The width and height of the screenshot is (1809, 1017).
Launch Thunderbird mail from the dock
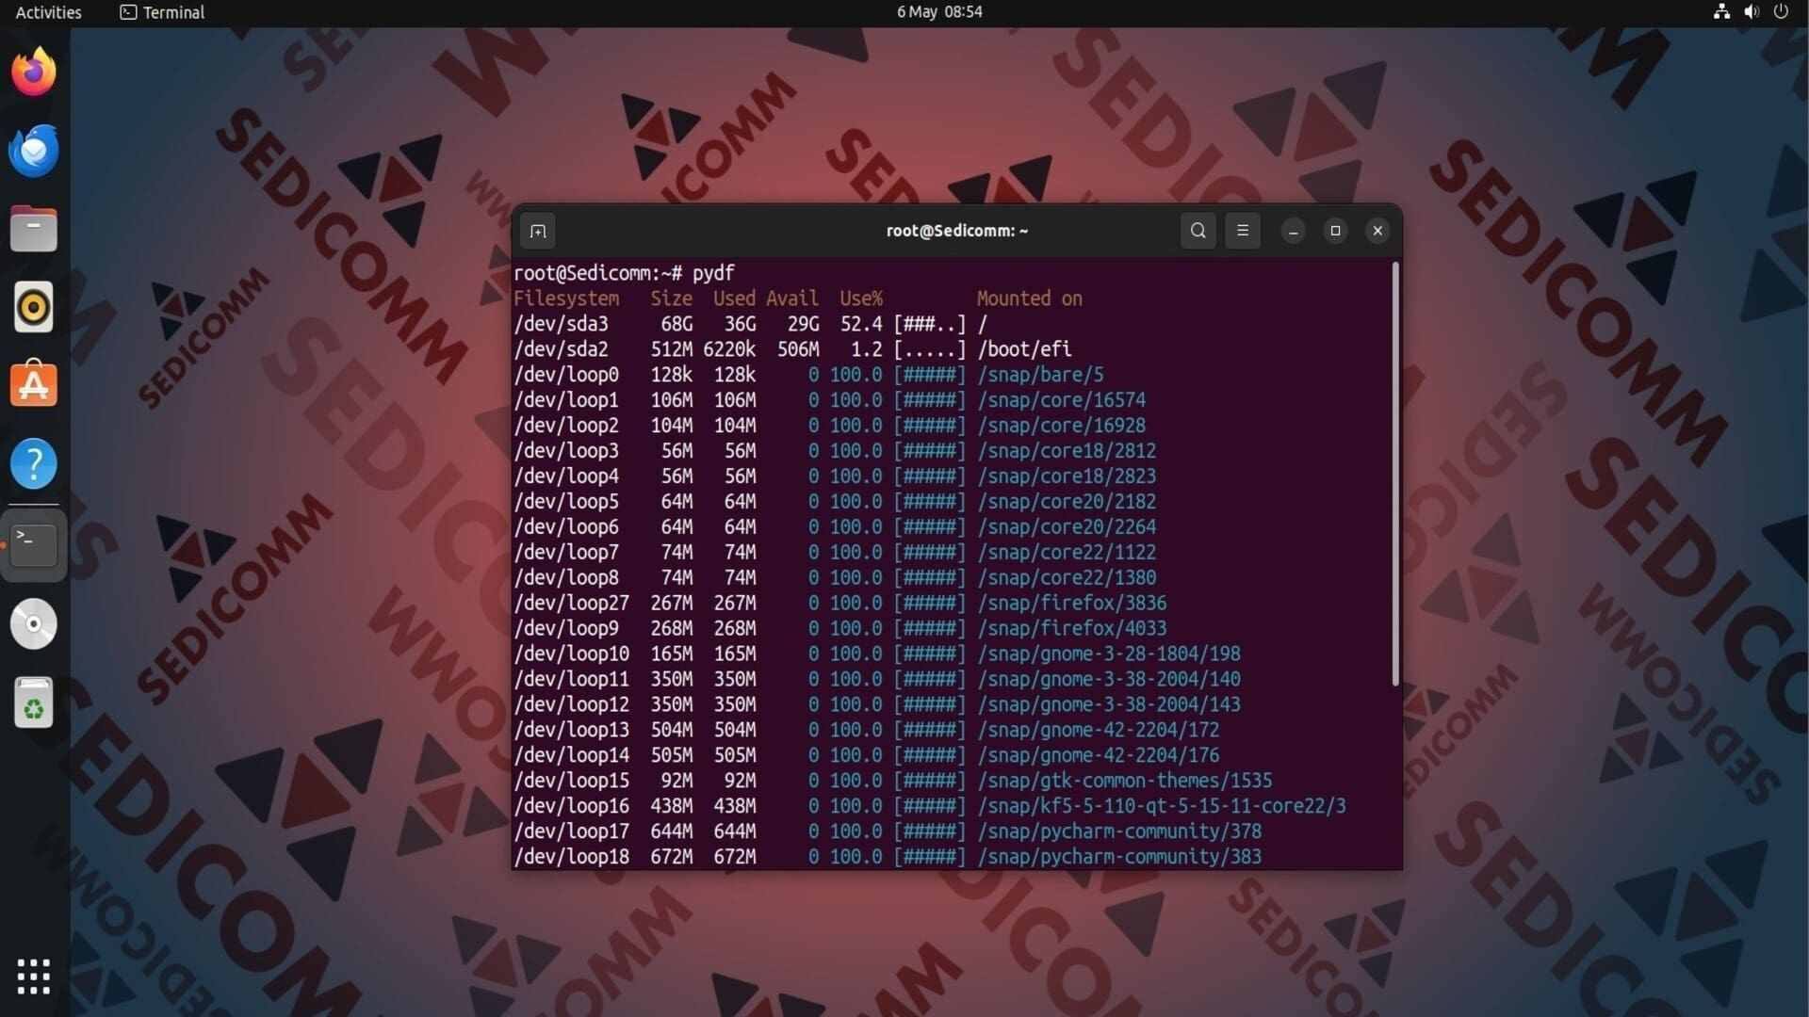34,151
